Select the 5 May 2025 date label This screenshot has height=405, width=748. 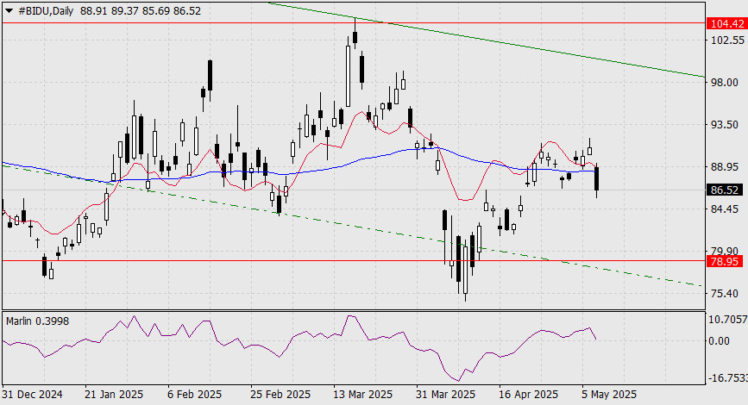pyautogui.click(x=609, y=395)
